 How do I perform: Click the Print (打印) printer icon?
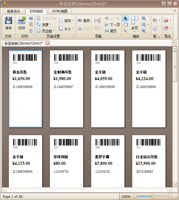(x=21, y=20)
